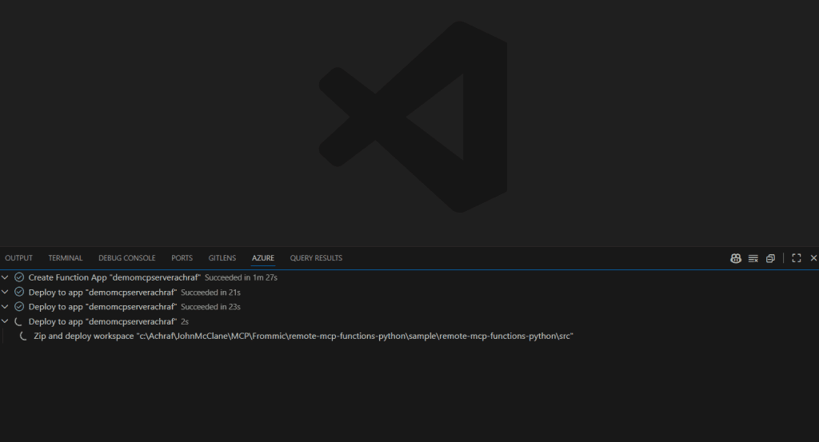819x442 pixels.
Task: Collapse the in-progress Deploy to app entry
Action: [x=6, y=321]
